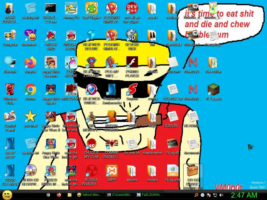Image resolution: width=267 pixels, height=200 pixels.
Task: Open the addons folder
Action: (x=132, y=173)
